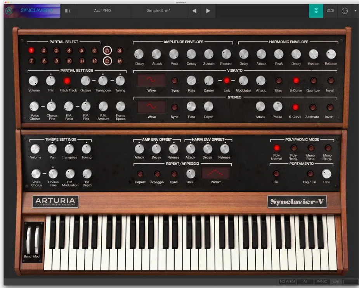Select Poly Retrig. polyphonic mode
359x288 pixels.
click(294, 148)
